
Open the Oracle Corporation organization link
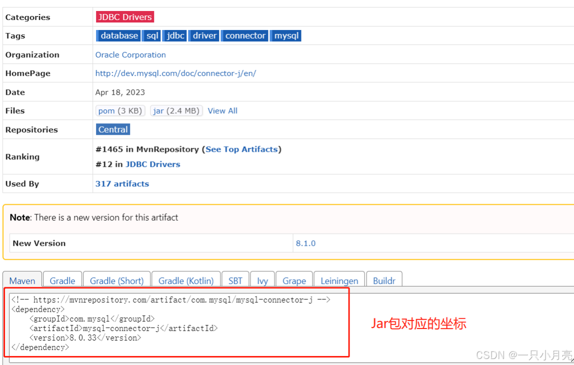(x=130, y=54)
